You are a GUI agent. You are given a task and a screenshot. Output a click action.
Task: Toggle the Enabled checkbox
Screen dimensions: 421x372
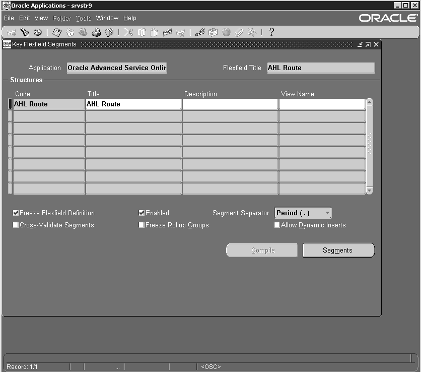click(x=142, y=213)
